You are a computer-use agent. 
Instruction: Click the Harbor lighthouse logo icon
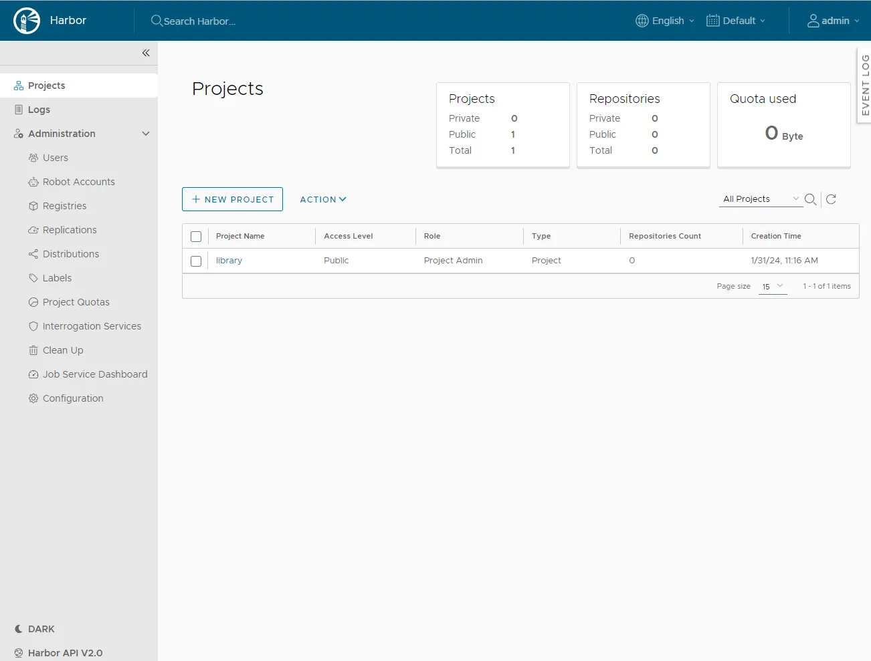pos(27,21)
